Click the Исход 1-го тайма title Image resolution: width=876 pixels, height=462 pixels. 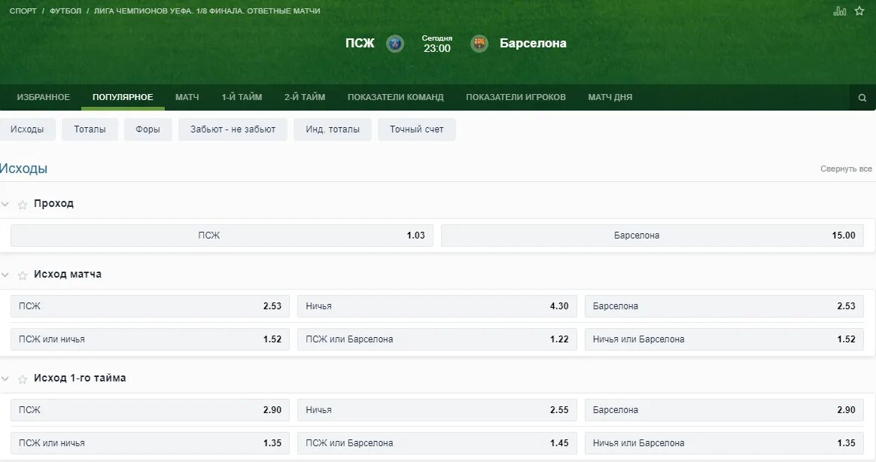(80, 378)
